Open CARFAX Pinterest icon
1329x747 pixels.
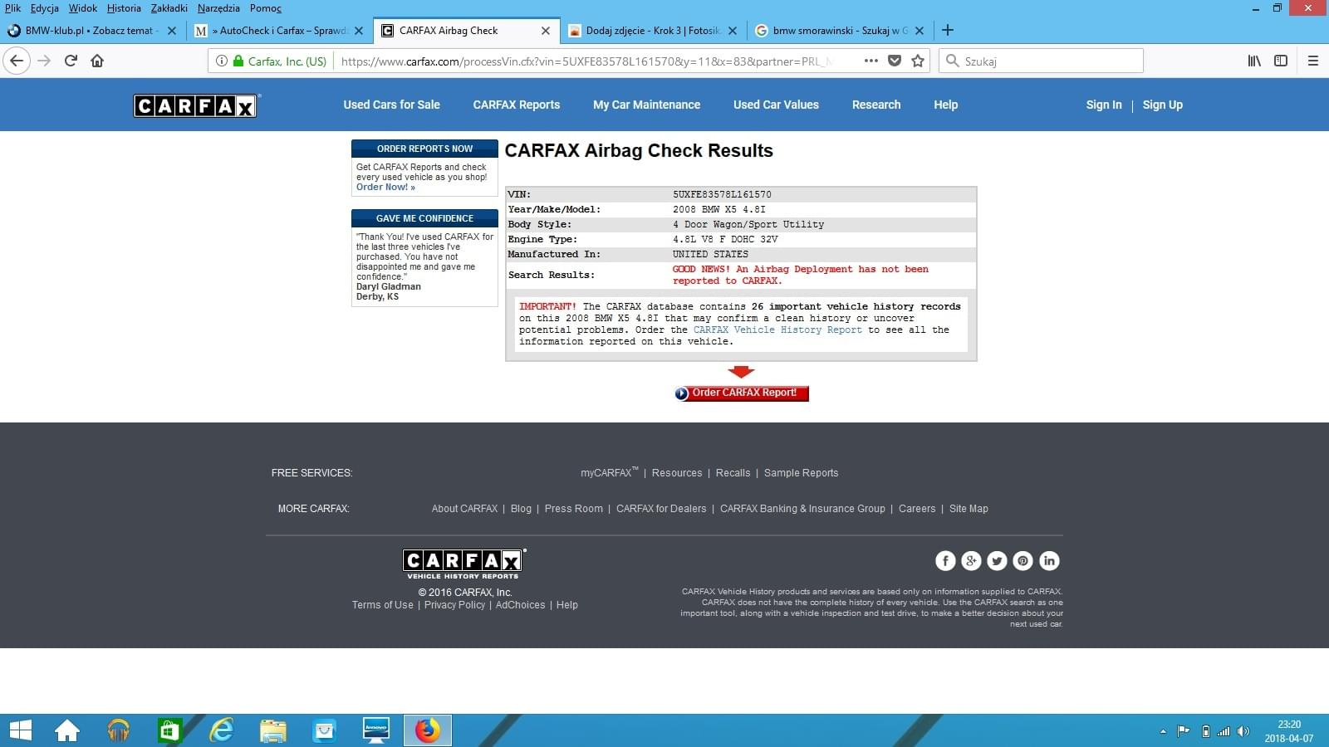(x=1022, y=561)
